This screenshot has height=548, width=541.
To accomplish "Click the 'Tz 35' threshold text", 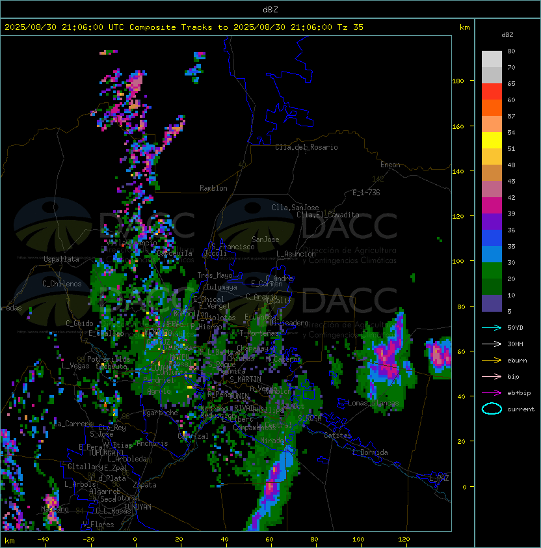I will [x=350, y=27].
